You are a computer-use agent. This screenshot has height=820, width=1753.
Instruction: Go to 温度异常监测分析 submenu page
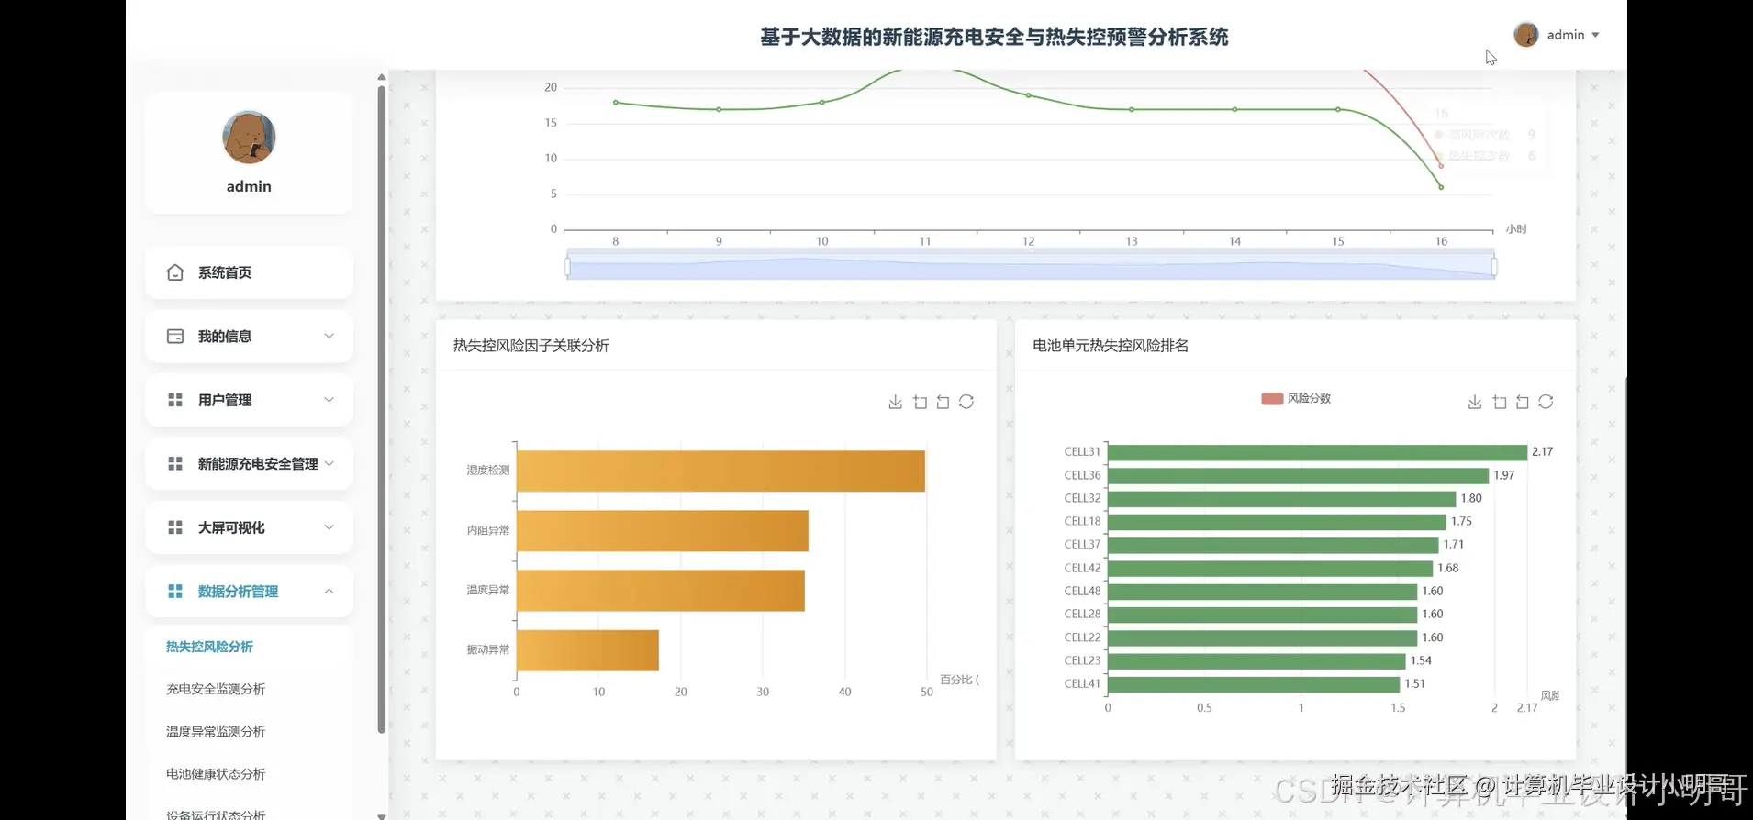216,731
